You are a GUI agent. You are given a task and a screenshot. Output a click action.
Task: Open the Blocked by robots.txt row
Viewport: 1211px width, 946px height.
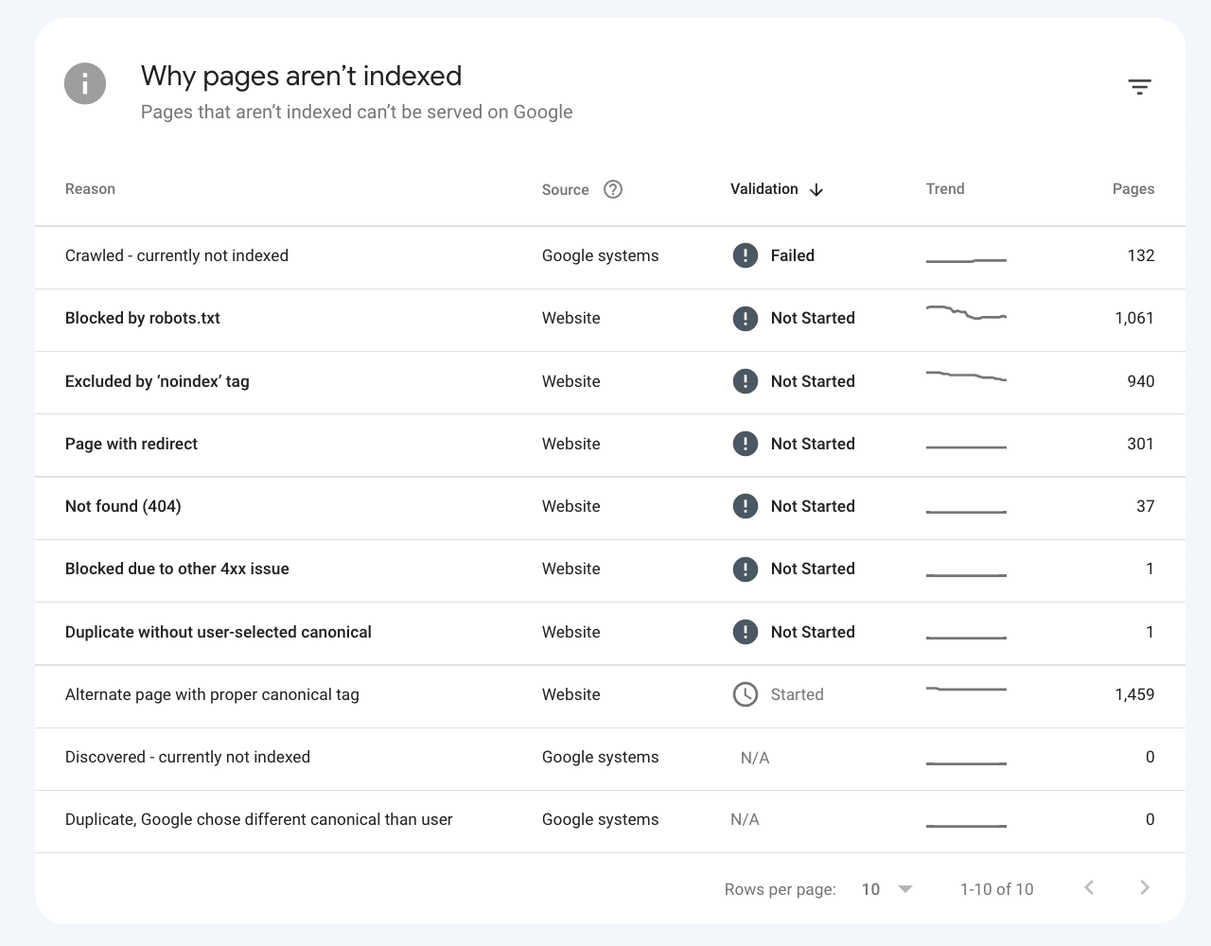[x=610, y=320]
